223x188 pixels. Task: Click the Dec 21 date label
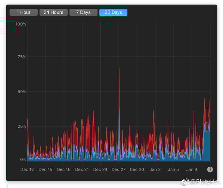pyautogui.click(x=82, y=169)
